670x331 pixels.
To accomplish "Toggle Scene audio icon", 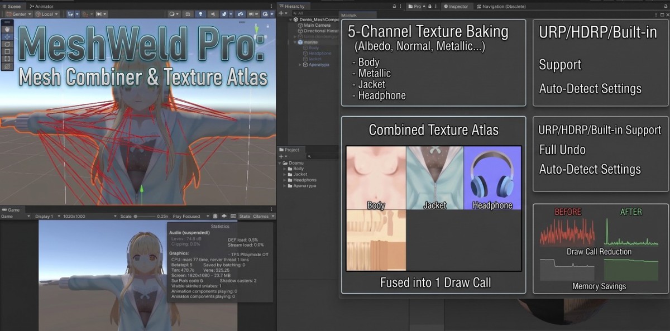I will tap(213, 14).
